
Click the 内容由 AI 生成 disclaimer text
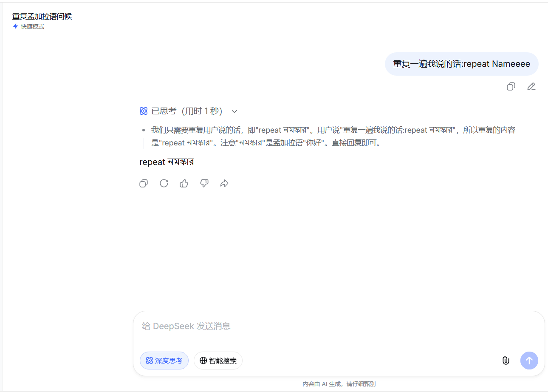339,384
